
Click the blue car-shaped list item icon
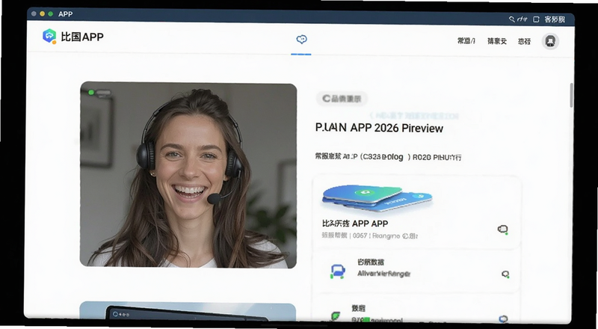point(338,271)
